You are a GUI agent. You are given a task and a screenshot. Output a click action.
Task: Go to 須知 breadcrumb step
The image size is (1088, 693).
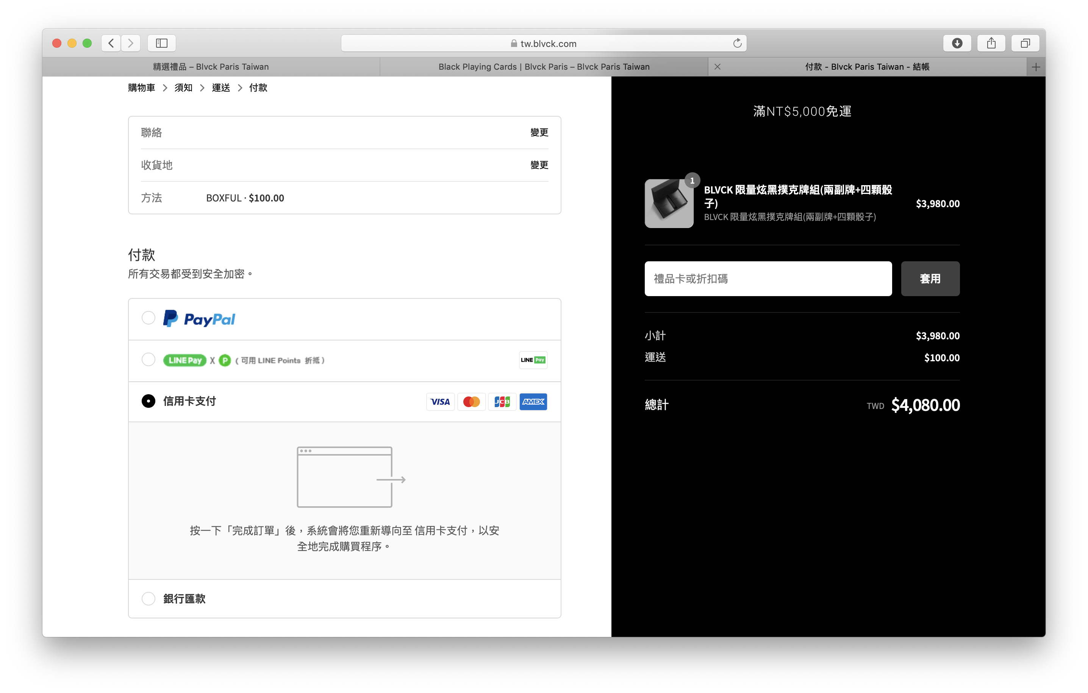(x=183, y=87)
